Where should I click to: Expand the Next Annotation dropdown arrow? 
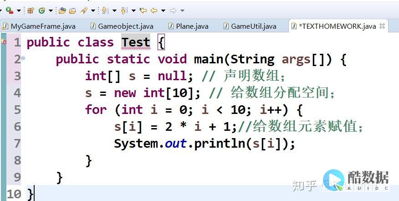(114, 10)
